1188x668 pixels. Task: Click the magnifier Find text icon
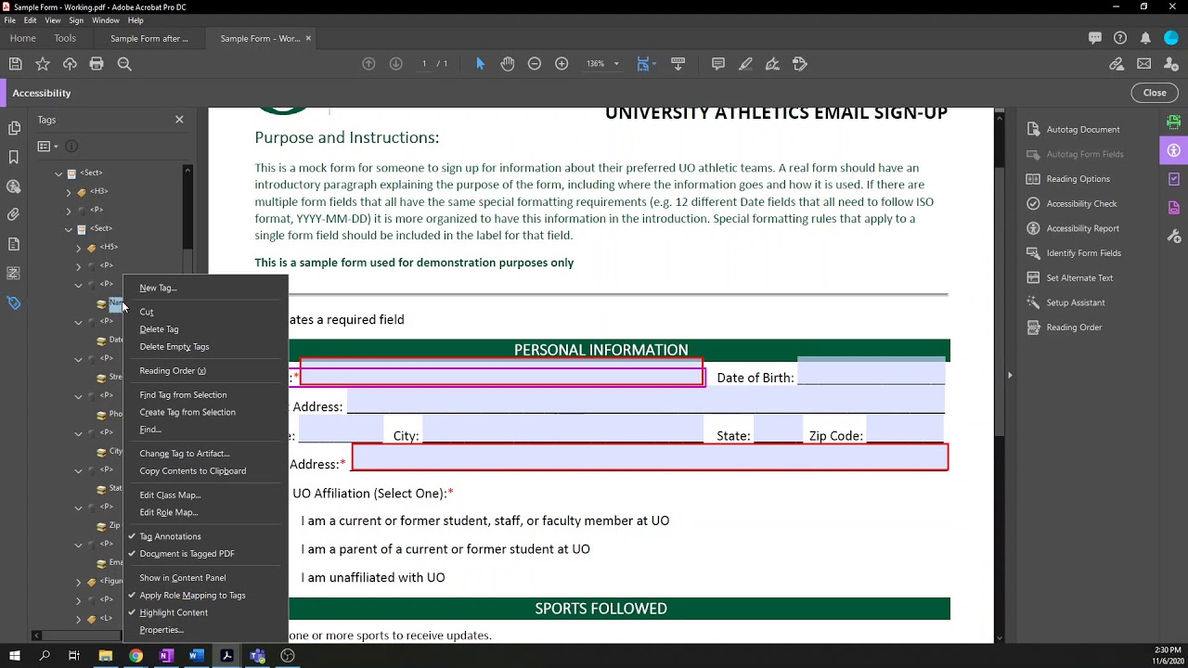coord(124,64)
